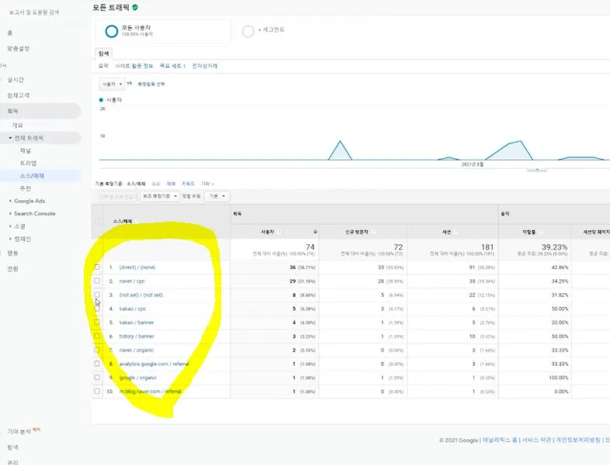Tick the checkbox for naver / cpc row

97,281
